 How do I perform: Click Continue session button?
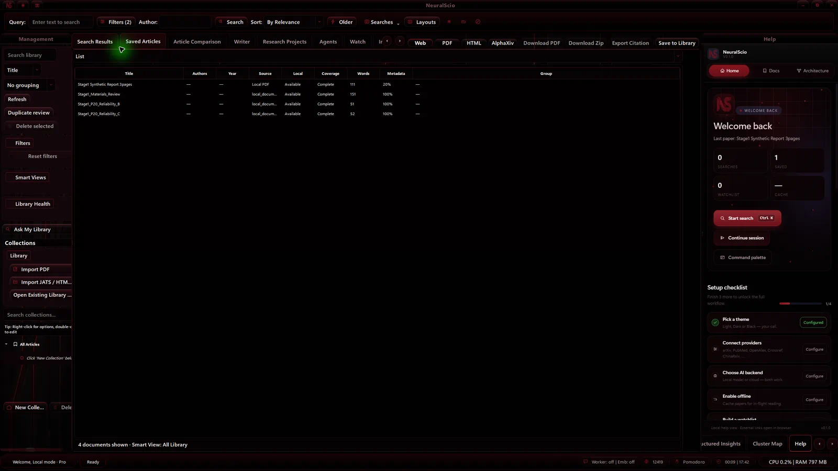click(741, 238)
